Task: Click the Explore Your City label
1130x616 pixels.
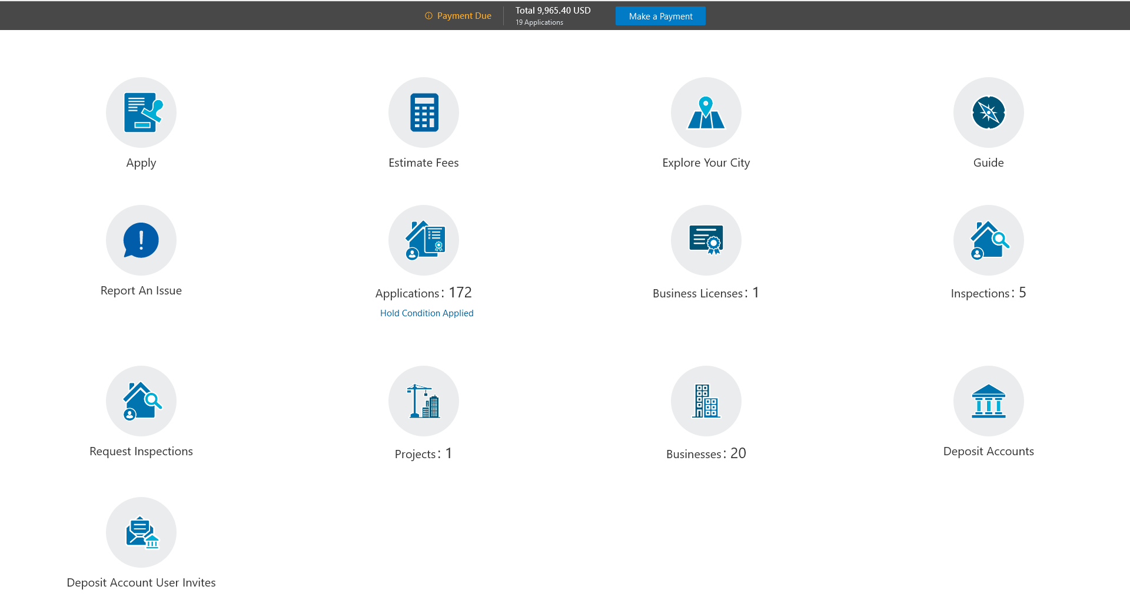Action: (x=706, y=163)
